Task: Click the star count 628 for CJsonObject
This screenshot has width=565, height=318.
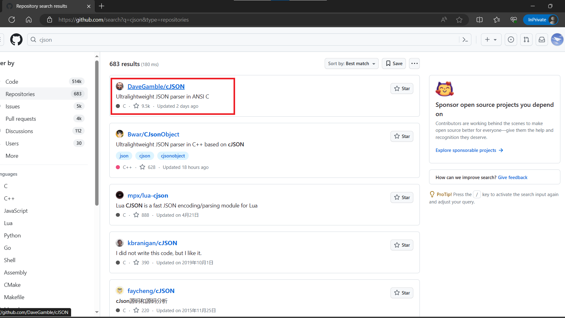Action: coord(148,167)
